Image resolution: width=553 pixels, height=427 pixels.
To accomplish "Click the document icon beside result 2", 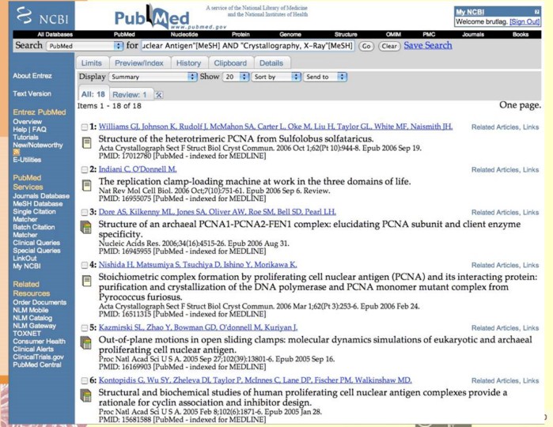I will (86, 184).
